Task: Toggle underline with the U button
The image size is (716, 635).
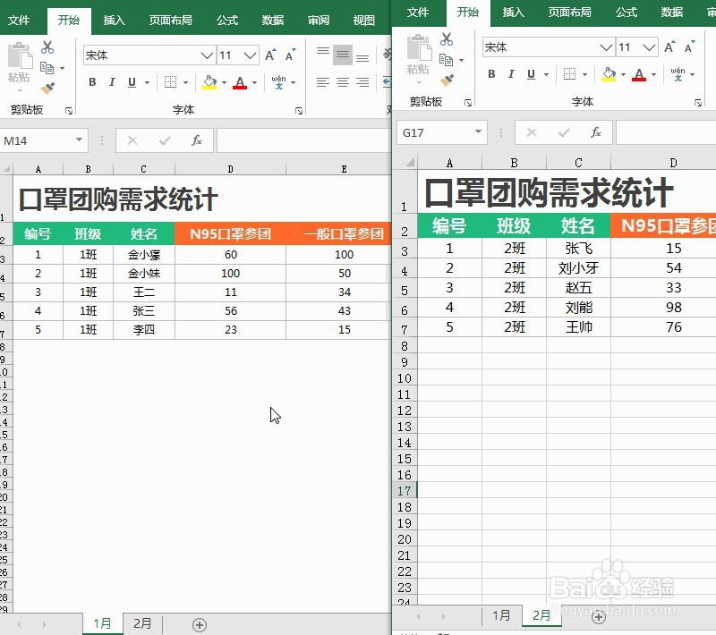Action: (x=530, y=73)
